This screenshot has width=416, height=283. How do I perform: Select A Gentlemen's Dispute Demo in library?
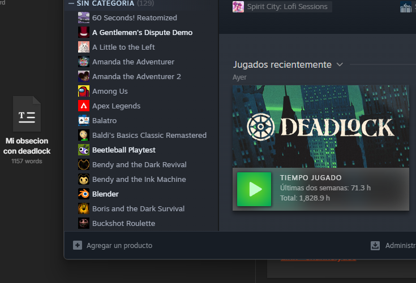[142, 32]
